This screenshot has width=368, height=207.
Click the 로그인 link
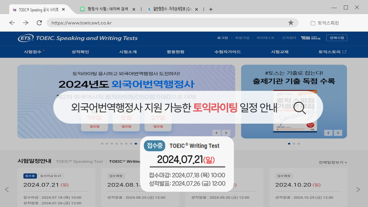pyautogui.click(x=222, y=38)
